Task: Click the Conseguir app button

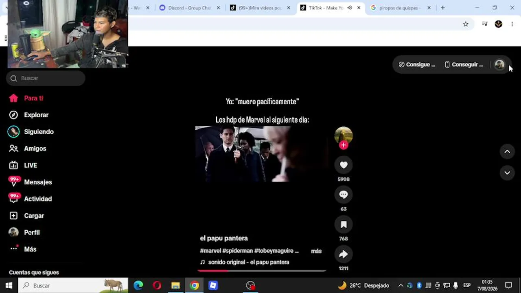Action: coord(464,64)
